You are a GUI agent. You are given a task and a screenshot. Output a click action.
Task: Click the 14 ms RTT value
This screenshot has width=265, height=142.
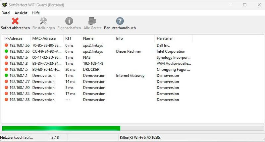pyautogui.click(x=70, y=82)
